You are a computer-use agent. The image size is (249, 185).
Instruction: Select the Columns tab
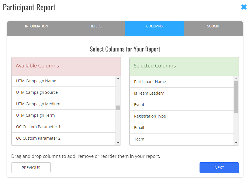click(x=154, y=26)
